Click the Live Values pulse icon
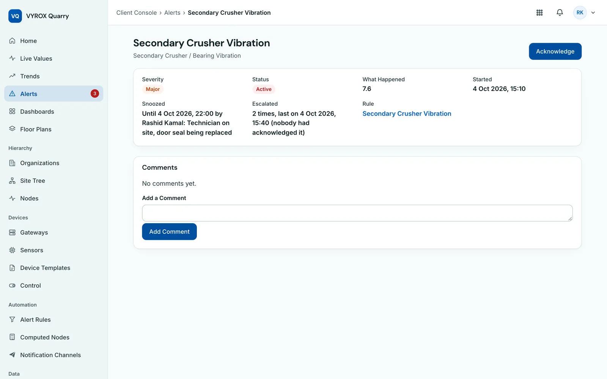Viewport: 607px width, 379px height. click(x=12, y=58)
